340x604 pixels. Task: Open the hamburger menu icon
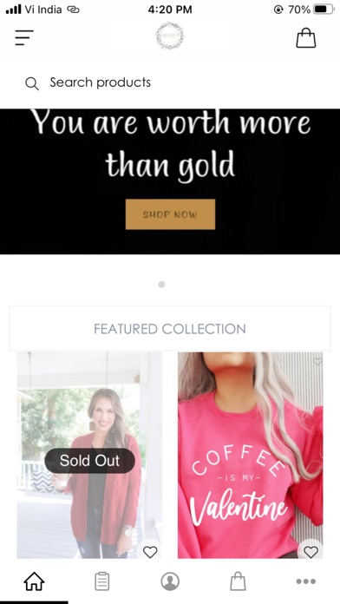tap(24, 37)
